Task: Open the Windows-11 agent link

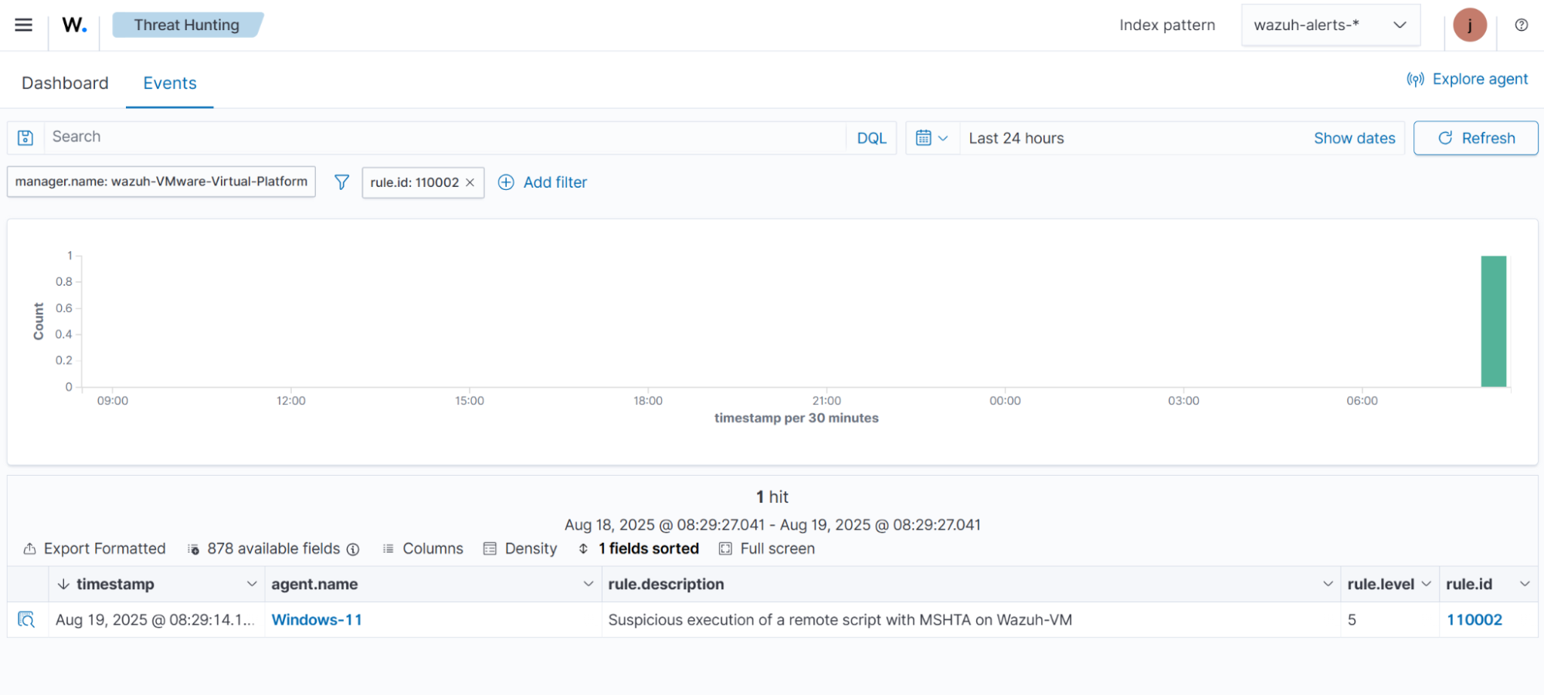Action: tap(317, 619)
